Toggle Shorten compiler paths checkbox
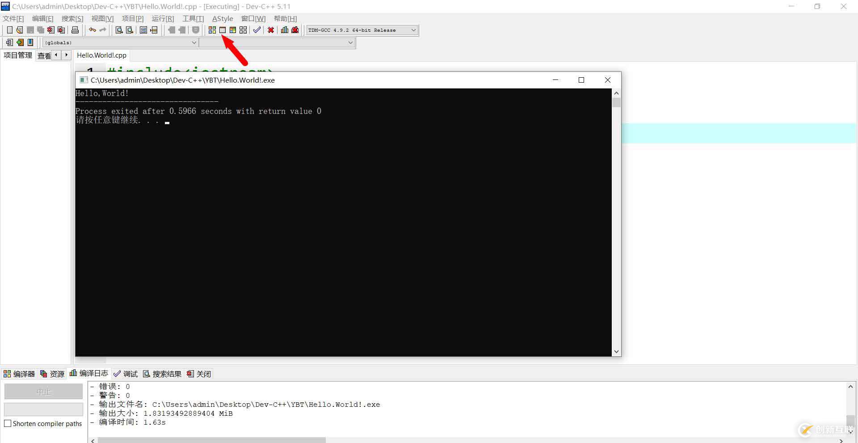Image resolution: width=858 pixels, height=443 pixels. coord(8,423)
